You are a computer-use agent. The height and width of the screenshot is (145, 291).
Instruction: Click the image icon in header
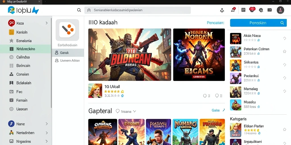(x=243, y=10)
